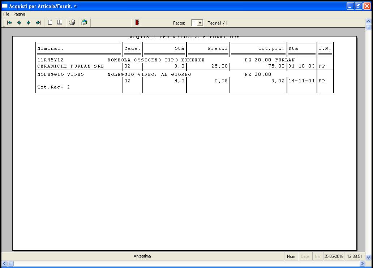Click the vertical scrollbar down arrow
Viewport: 373px width, 268px height.
coord(368,257)
